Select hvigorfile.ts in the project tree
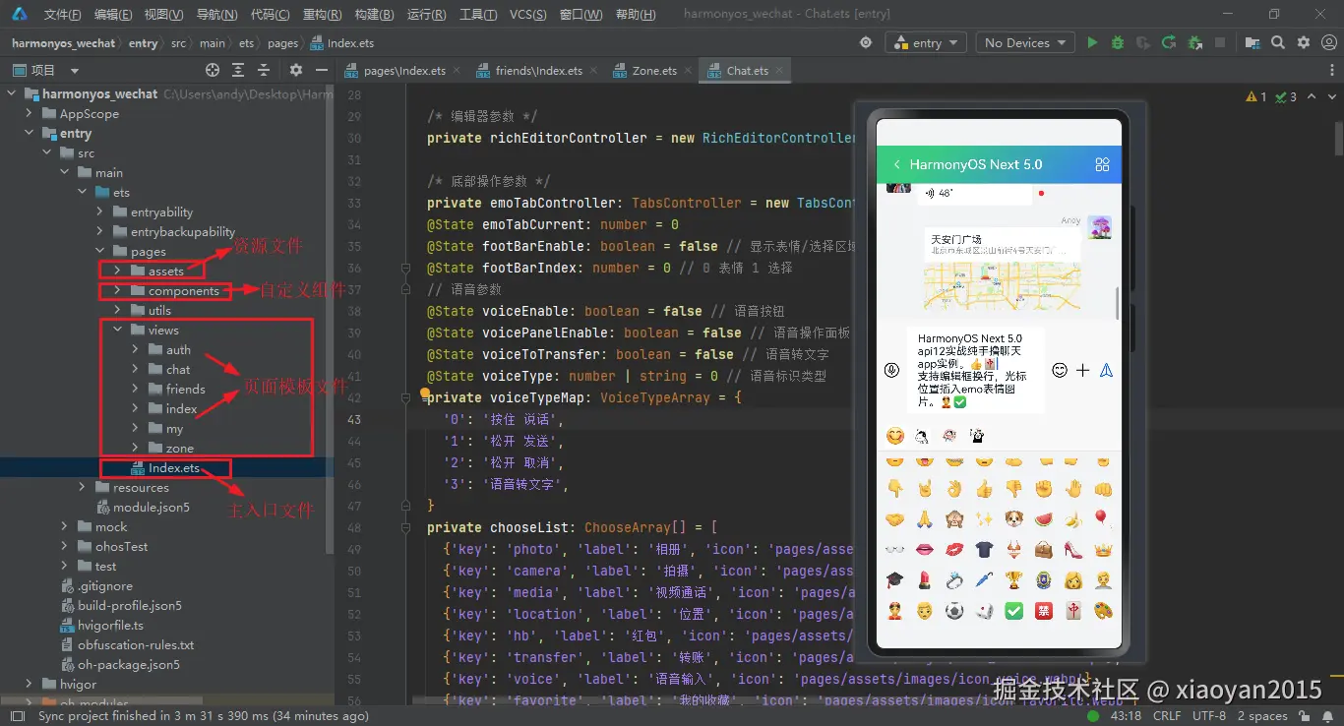This screenshot has width=1344, height=726. 110,626
